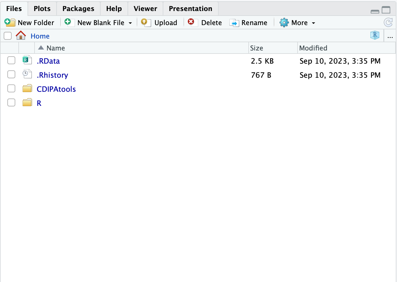Viewport: 397px width, 282px height.
Task: Toggle the select-all checkbox beside Home
Action: tap(8, 36)
